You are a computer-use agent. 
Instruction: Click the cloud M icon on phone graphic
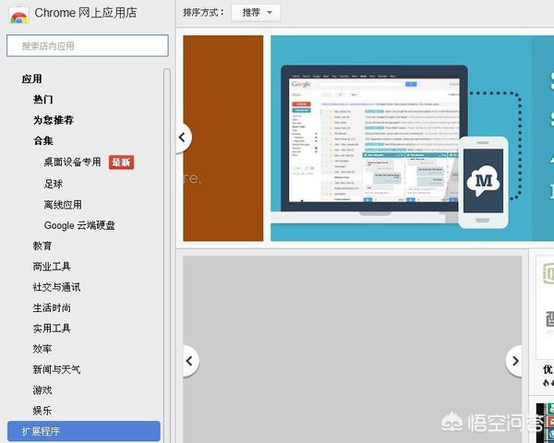tap(483, 181)
